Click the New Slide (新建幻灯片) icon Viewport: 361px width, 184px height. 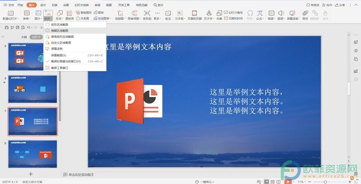point(10,13)
